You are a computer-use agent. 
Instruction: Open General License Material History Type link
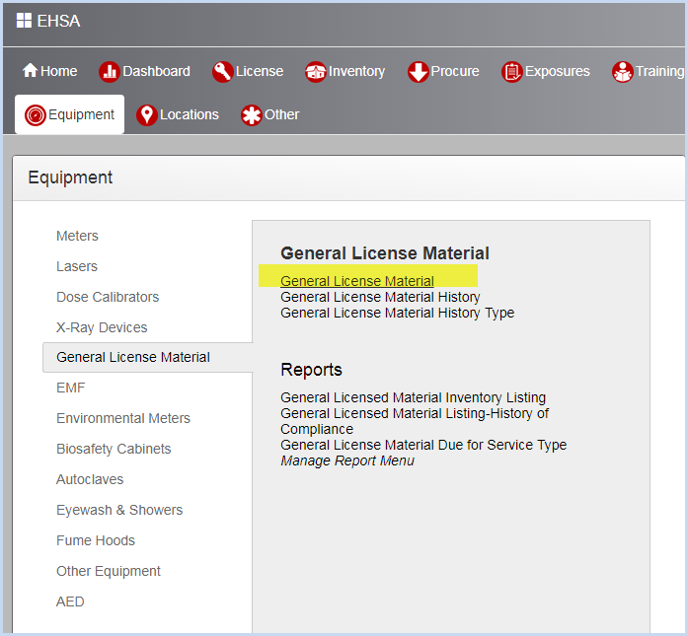tap(398, 313)
